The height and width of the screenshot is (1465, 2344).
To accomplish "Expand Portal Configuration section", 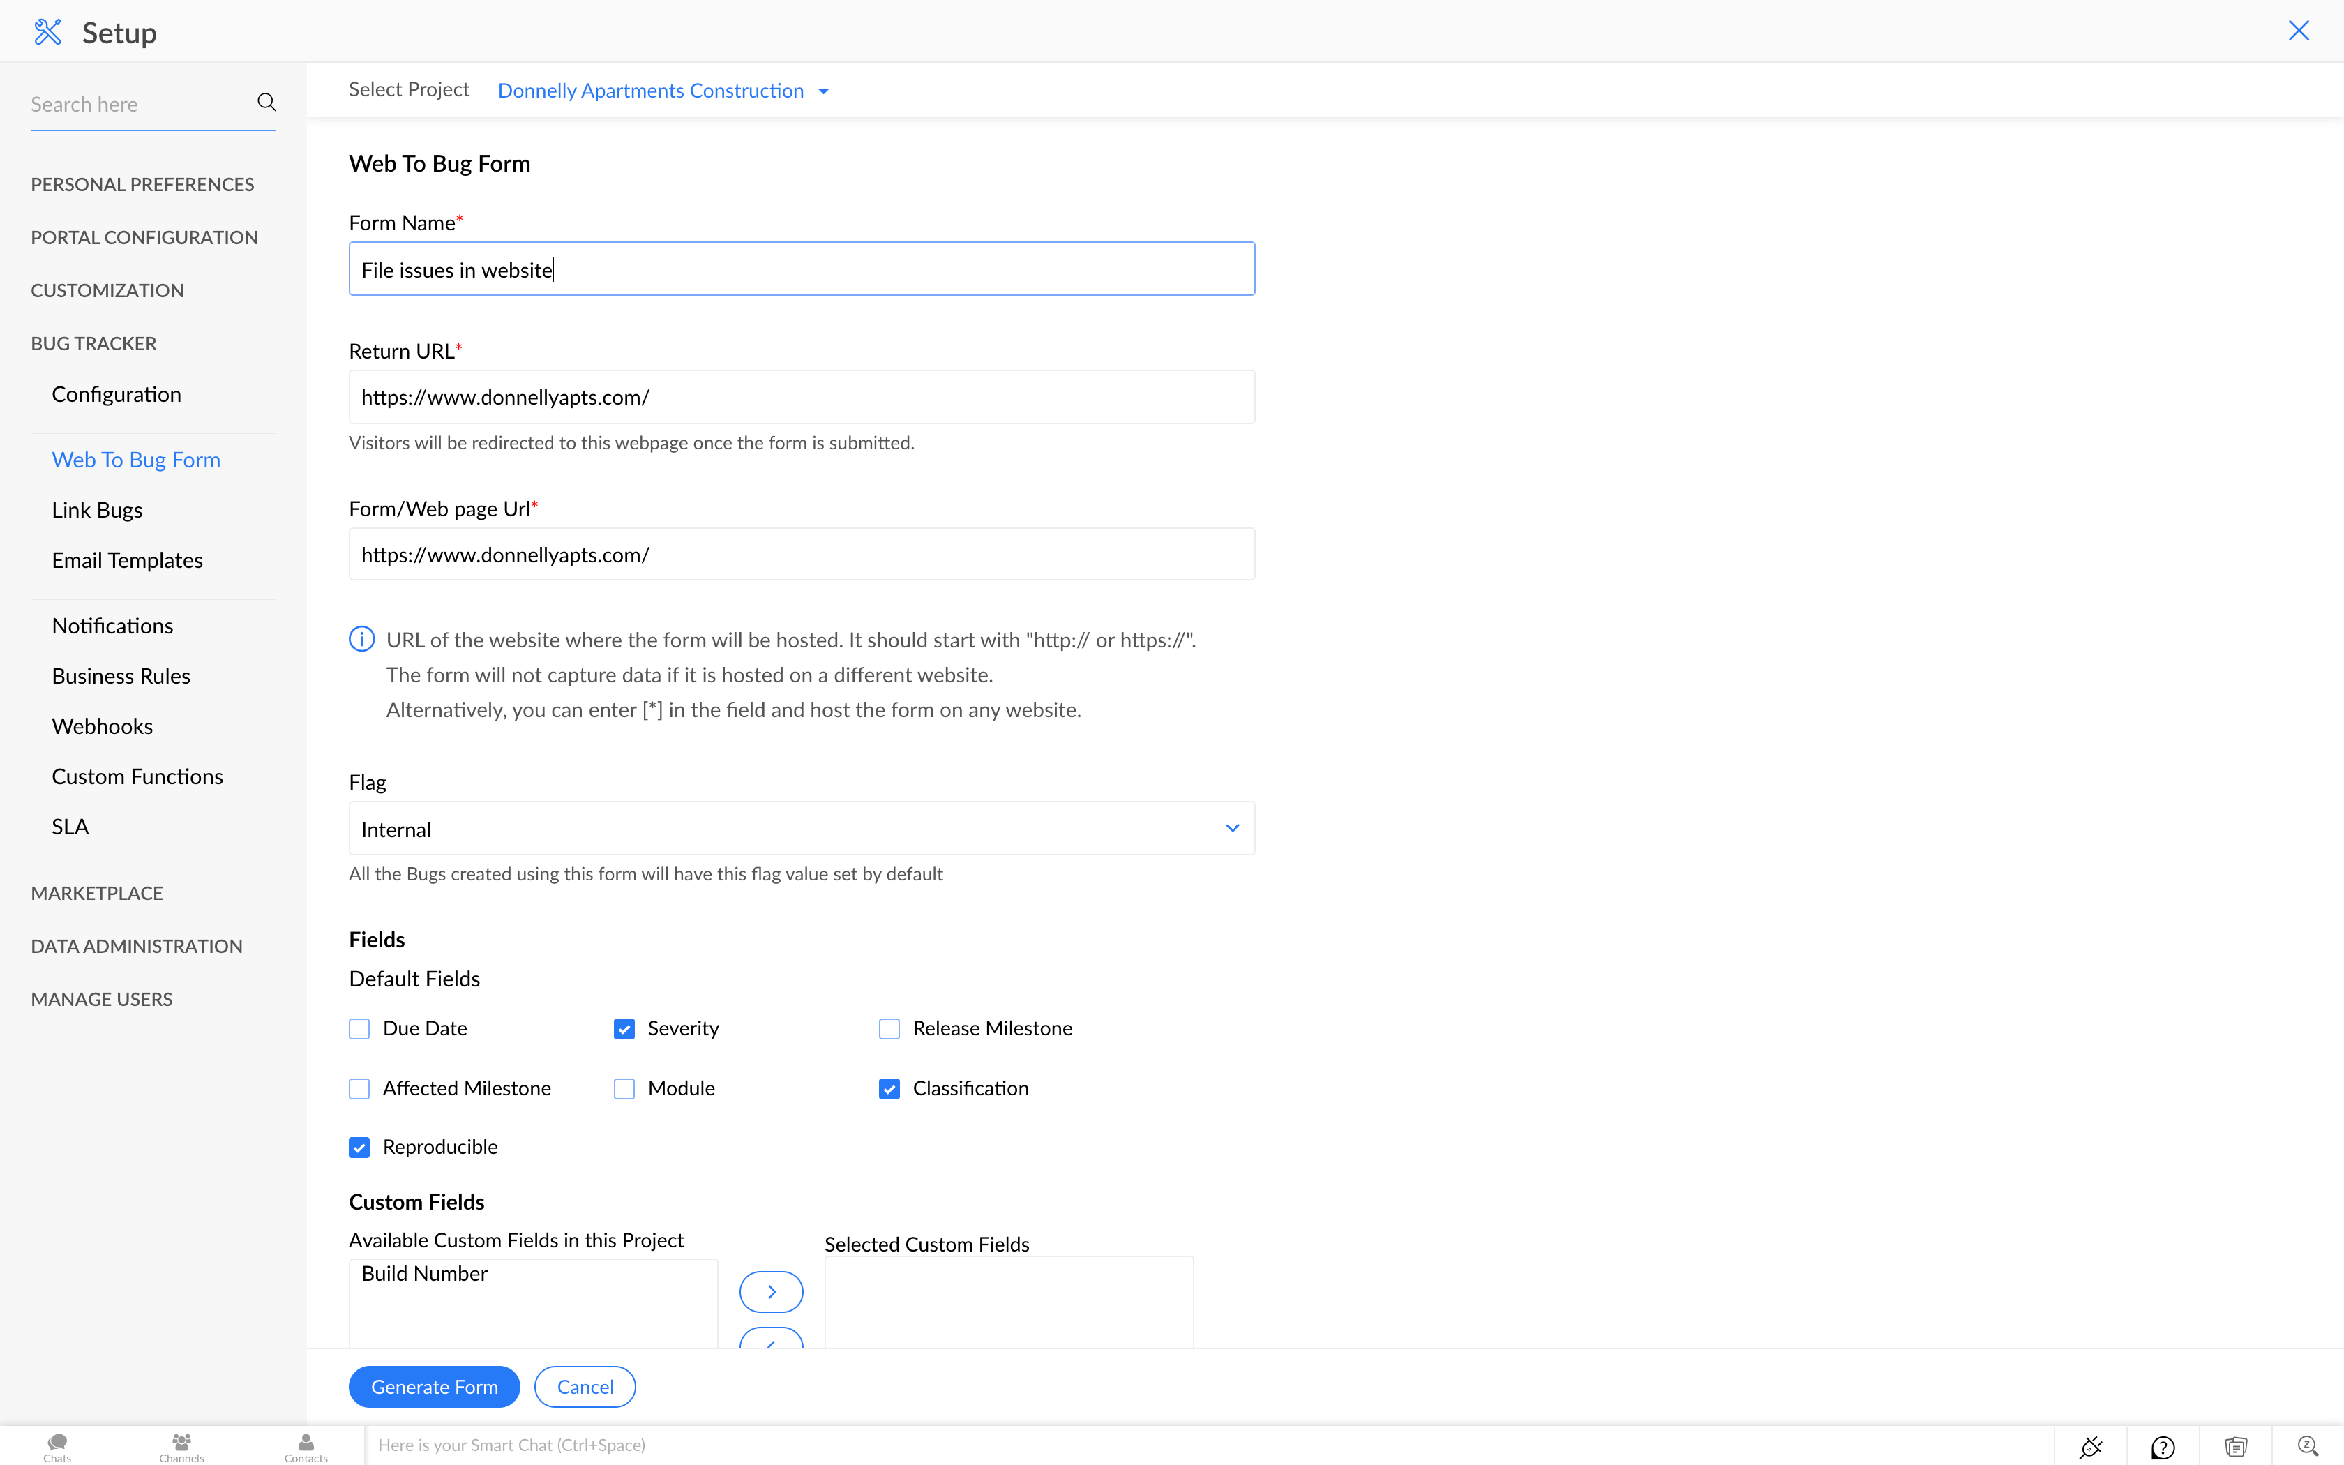I will coord(144,237).
